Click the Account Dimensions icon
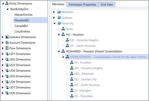 coord(7,43)
